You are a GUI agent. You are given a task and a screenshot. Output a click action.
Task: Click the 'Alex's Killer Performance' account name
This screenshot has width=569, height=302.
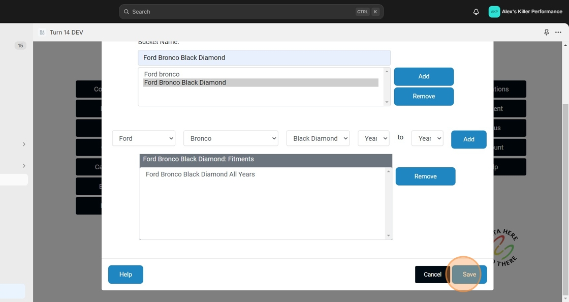(532, 12)
